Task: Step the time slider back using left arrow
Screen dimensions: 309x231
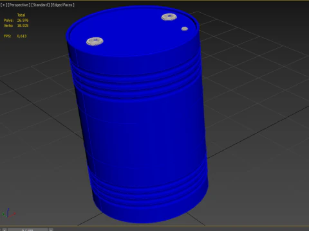Action: [x=5, y=230]
